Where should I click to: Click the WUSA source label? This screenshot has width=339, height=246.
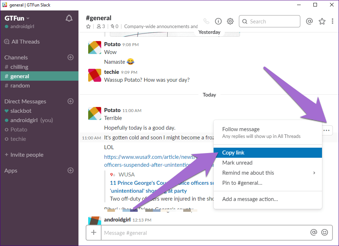(x=126, y=174)
